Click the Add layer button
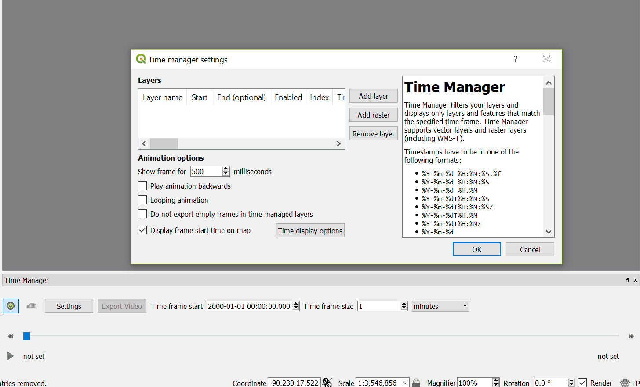This screenshot has width=640, height=387. (374, 96)
